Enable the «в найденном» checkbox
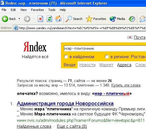Screen dimensions: 146x130 66,57
